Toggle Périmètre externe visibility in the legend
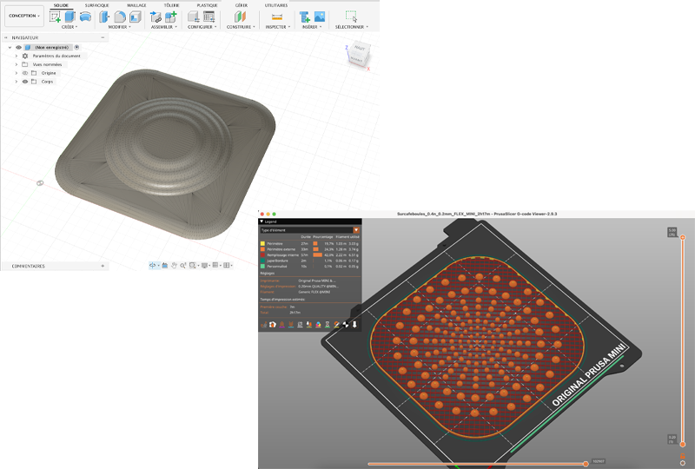This screenshot has height=469, width=695. pyautogui.click(x=263, y=248)
